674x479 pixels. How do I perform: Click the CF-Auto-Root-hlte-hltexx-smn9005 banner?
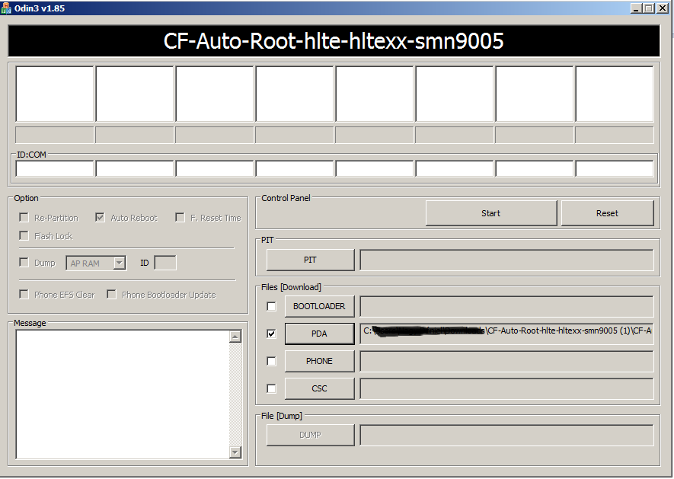pos(334,41)
